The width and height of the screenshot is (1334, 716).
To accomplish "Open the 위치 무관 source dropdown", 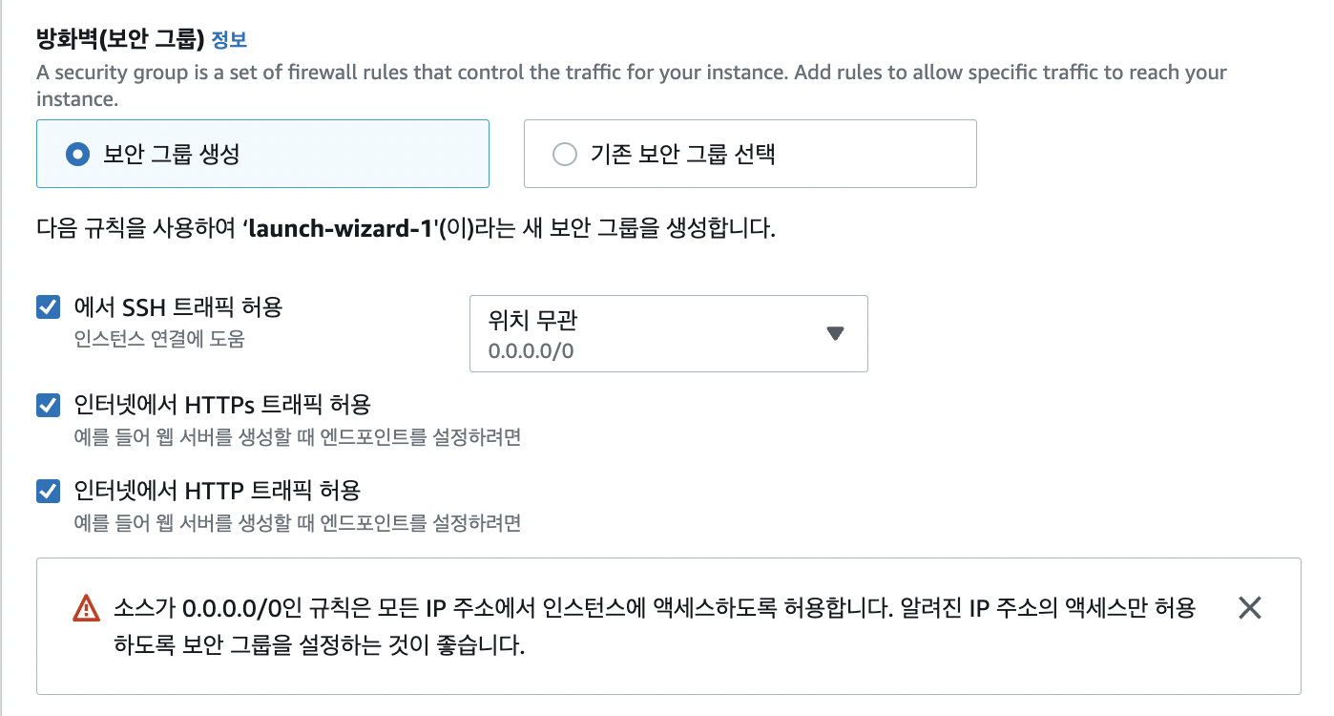I will pyautogui.click(x=669, y=333).
